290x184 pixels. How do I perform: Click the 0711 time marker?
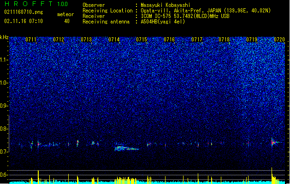pyautogui.click(x=31, y=40)
